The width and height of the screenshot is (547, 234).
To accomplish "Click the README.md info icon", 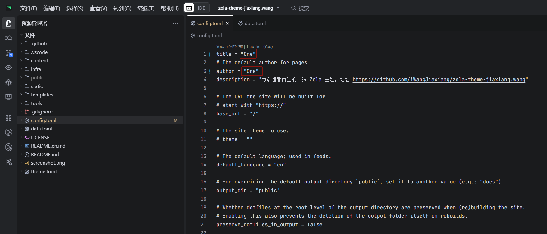I will tap(27, 155).
